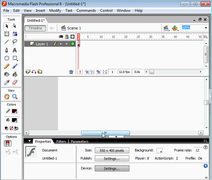Select the Pencil tool
Screen dimensions: 212x180
[7, 66]
